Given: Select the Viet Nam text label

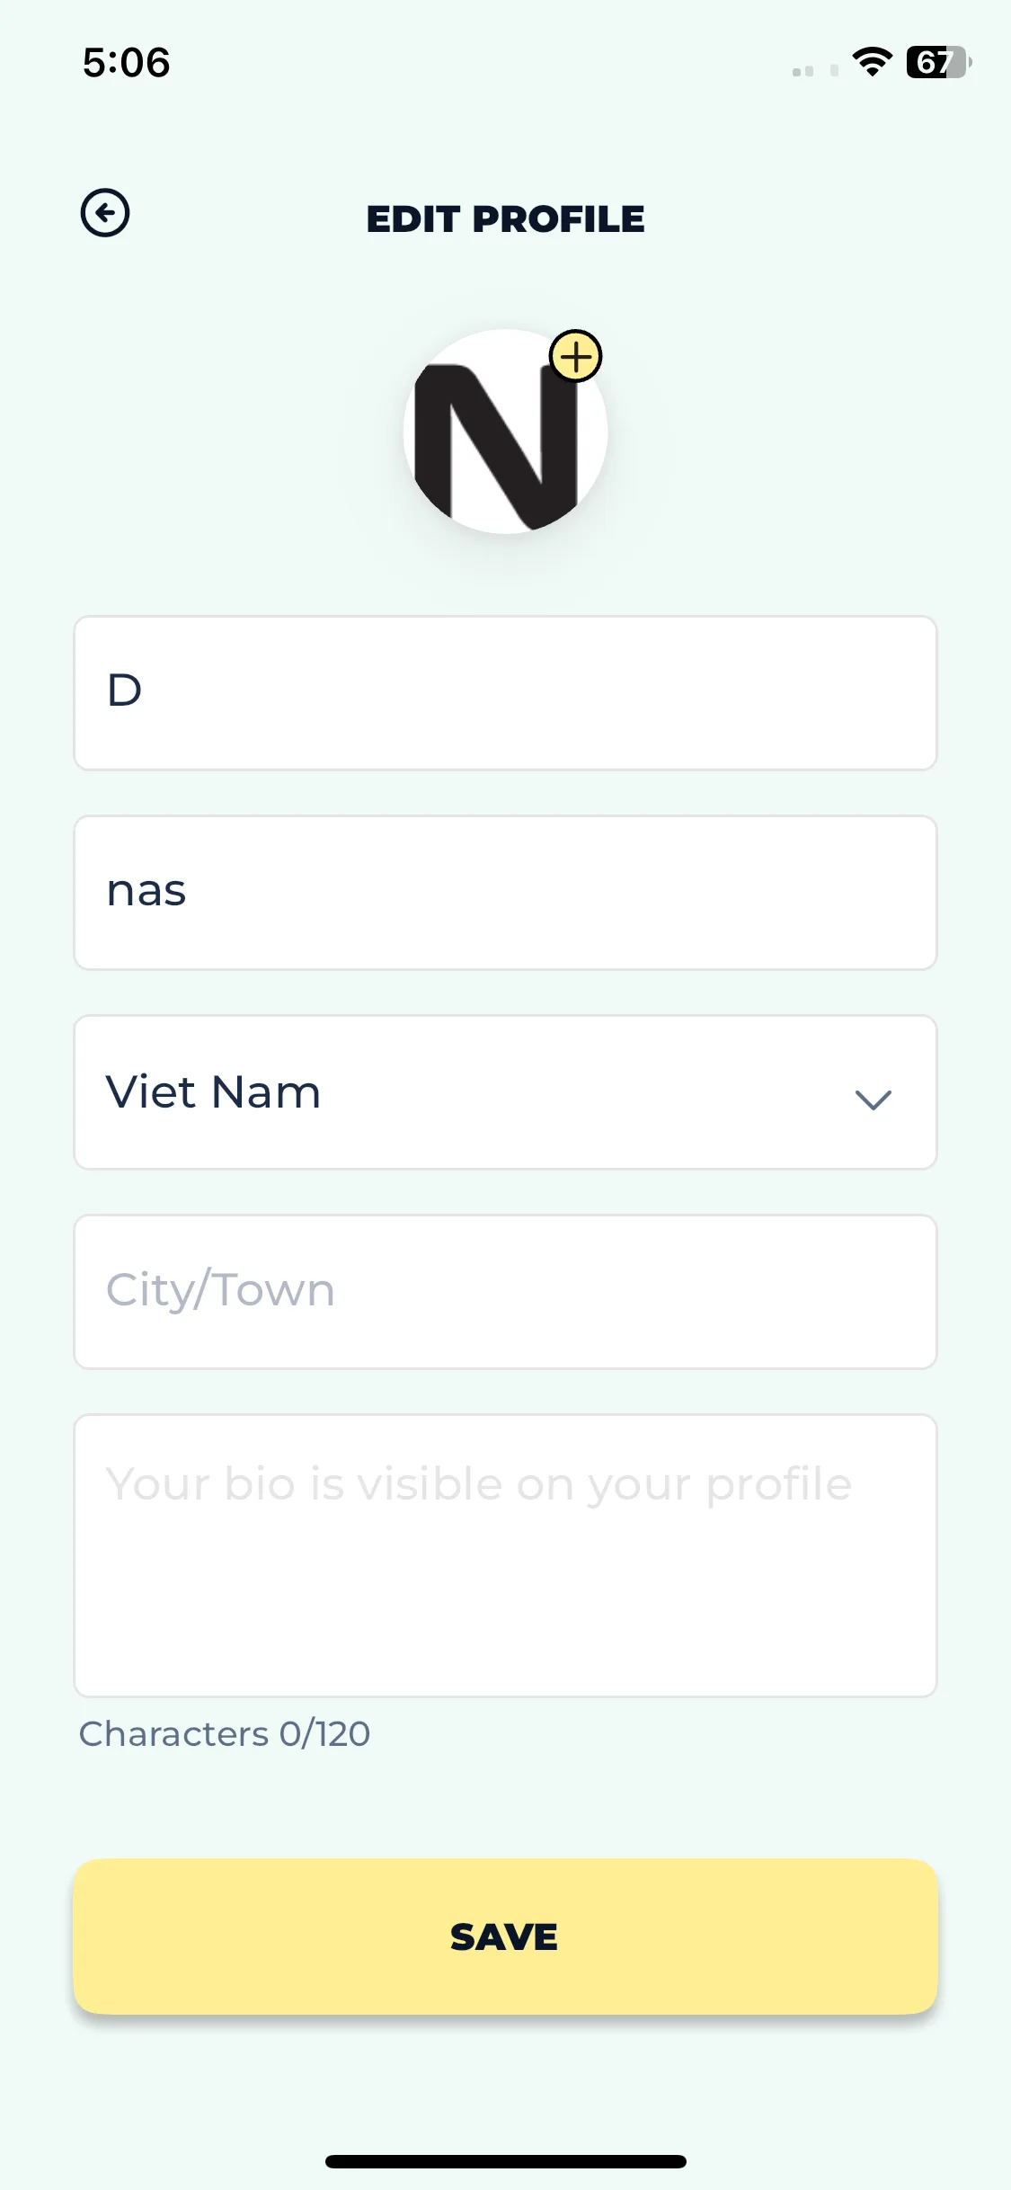Looking at the screenshot, I should (x=213, y=1092).
